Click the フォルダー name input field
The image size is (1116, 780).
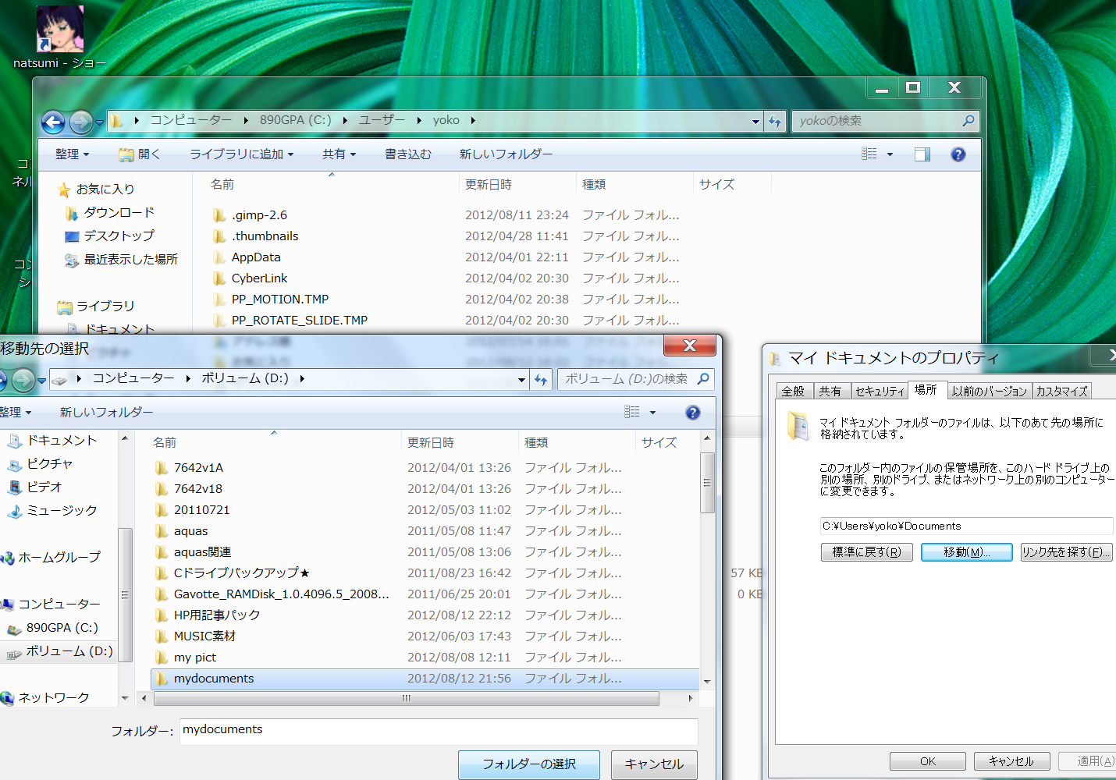[438, 731]
